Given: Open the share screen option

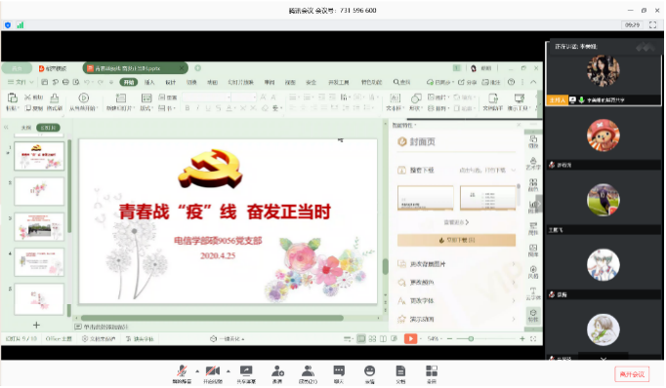Looking at the screenshot, I should tap(246, 373).
